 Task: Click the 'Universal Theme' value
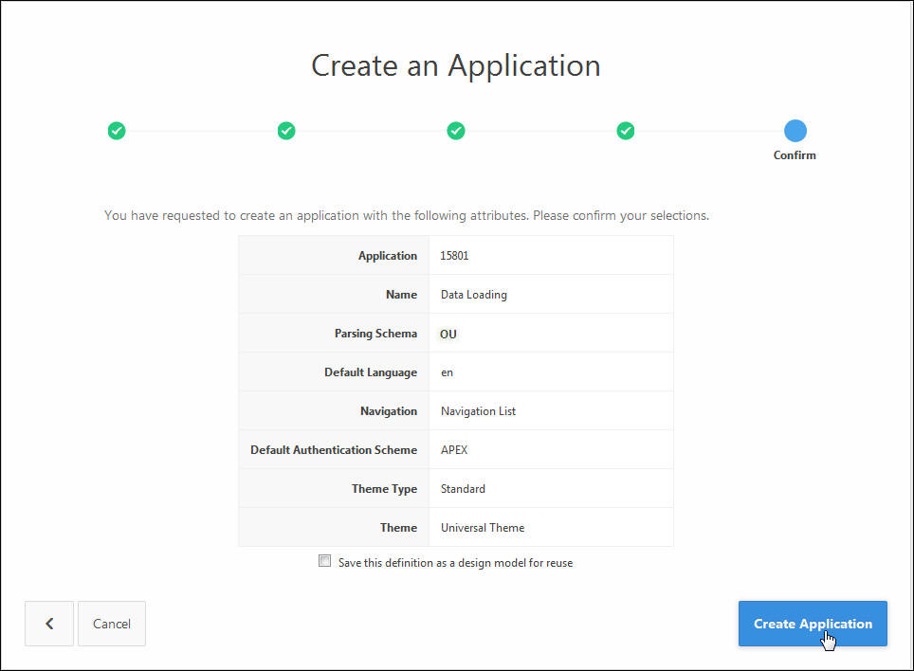click(483, 528)
